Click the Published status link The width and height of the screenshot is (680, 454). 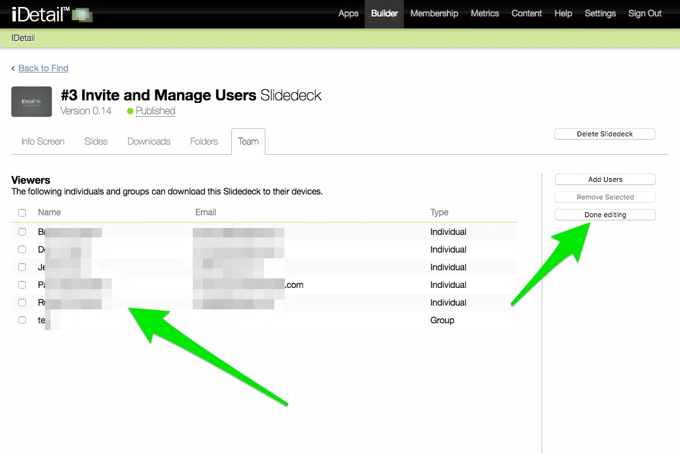click(155, 111)
